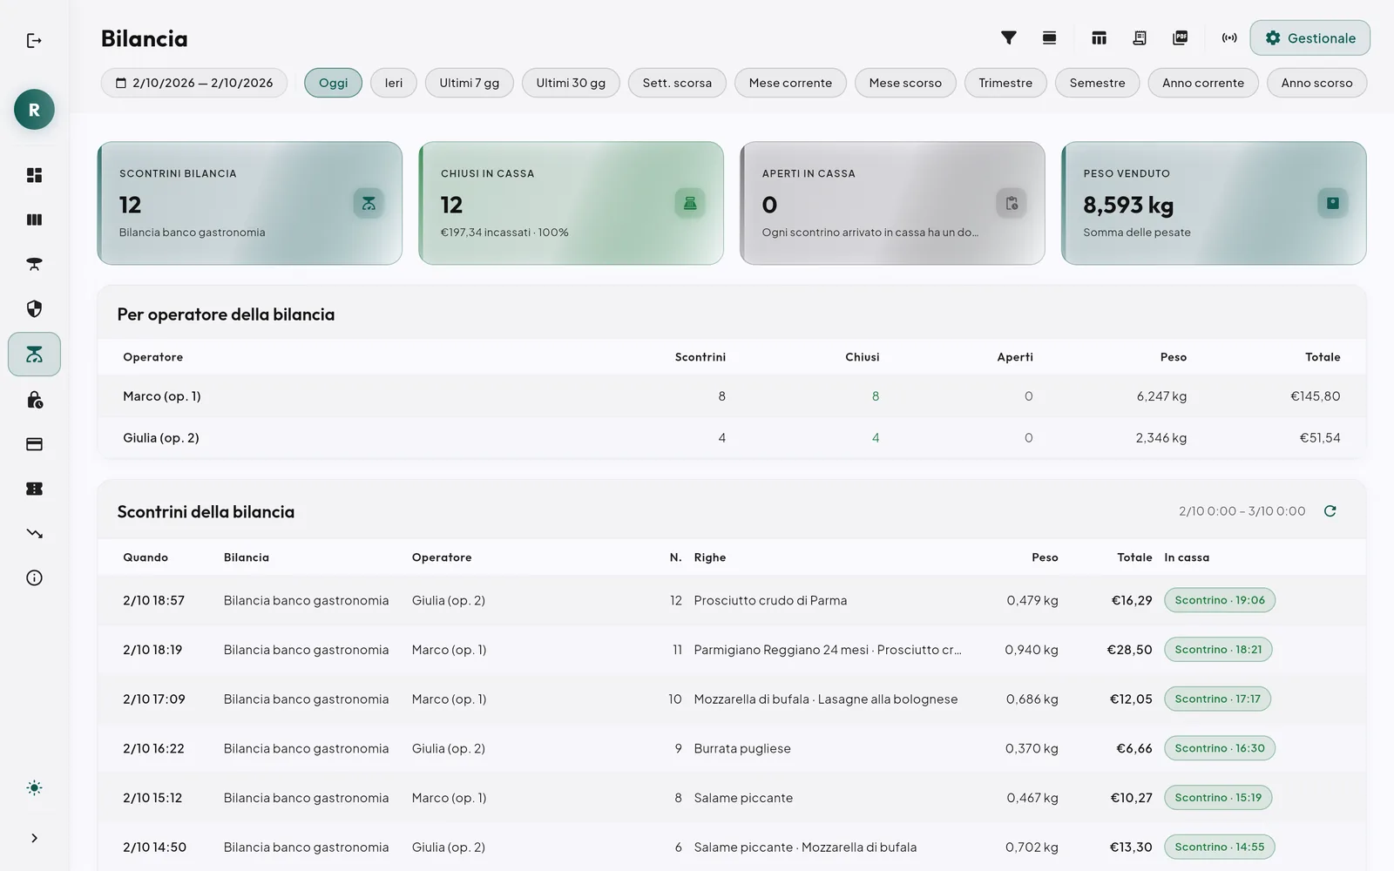
Task: Open the Gestionale button
Action: click(1309, 38)
